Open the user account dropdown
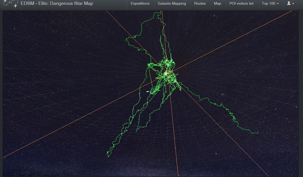 click(x=291, y=3)
